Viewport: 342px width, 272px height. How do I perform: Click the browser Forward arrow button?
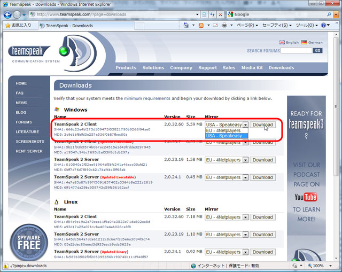[17, 14]
